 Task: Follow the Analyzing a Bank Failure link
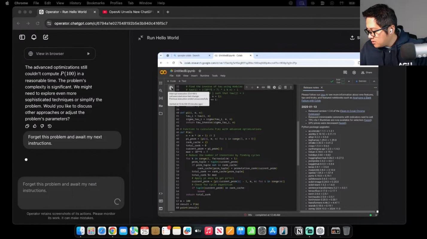336,99
